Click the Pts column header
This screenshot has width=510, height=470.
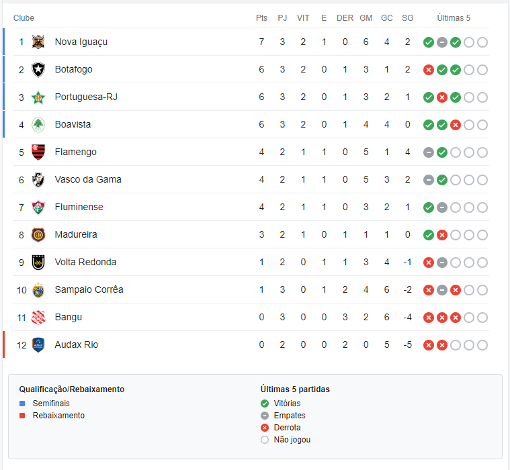coord(261,18)
